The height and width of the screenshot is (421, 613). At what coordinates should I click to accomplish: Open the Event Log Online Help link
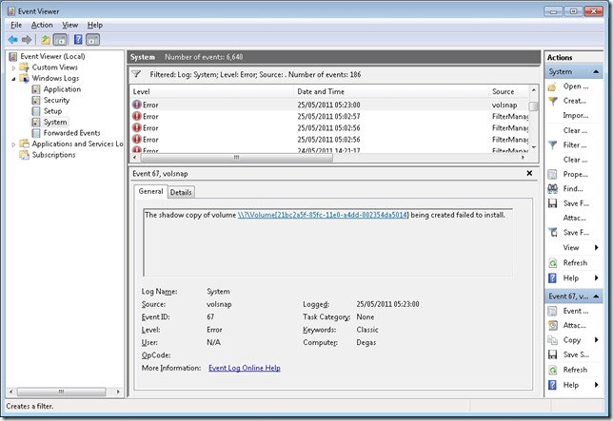tap(244, 368)
